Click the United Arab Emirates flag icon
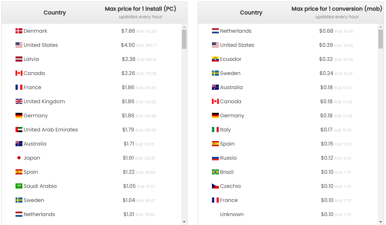Viewport: 386px width, 225px height. click(19, 130)
